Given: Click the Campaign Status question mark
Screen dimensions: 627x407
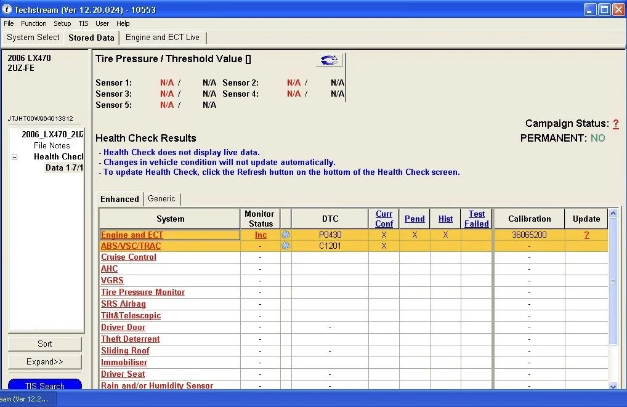Looking at the screenshot, I should [x=615, y=124].
